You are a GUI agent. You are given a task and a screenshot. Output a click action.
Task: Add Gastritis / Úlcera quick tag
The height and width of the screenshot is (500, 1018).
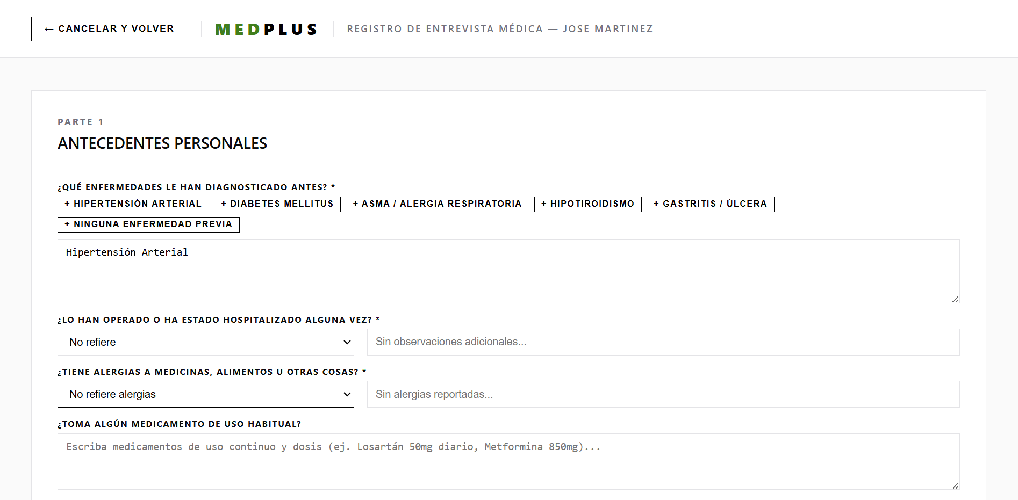tap(711, 204)
